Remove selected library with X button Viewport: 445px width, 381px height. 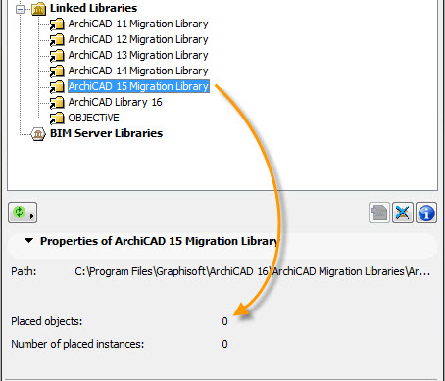pyautogui.click(x=403, y=213)
